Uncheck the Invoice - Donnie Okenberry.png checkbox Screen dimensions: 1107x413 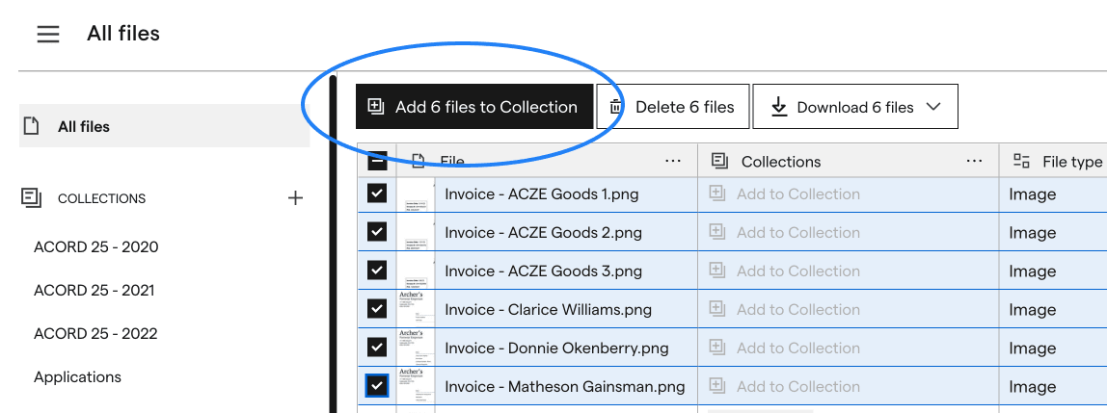pos(377,348)
